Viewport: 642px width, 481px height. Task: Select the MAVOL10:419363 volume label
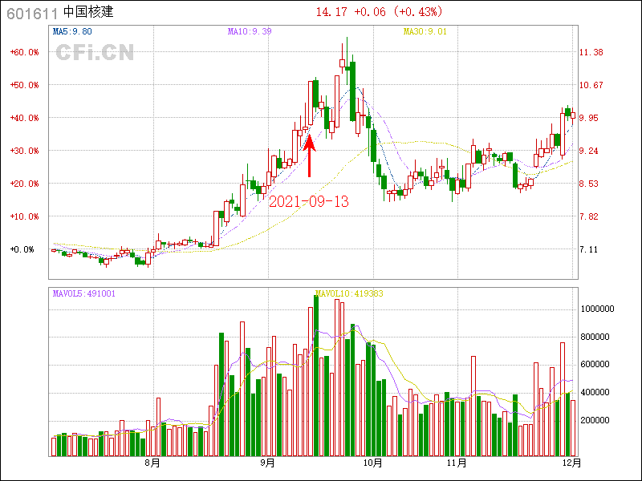click(349, 293)
